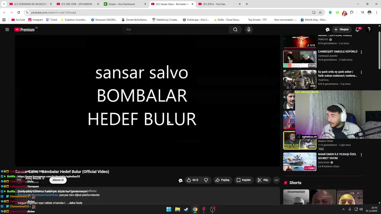The height and width of the screenshot is (214, 381).
Task: Open Chrome three-dot menu
Action: 377,12
